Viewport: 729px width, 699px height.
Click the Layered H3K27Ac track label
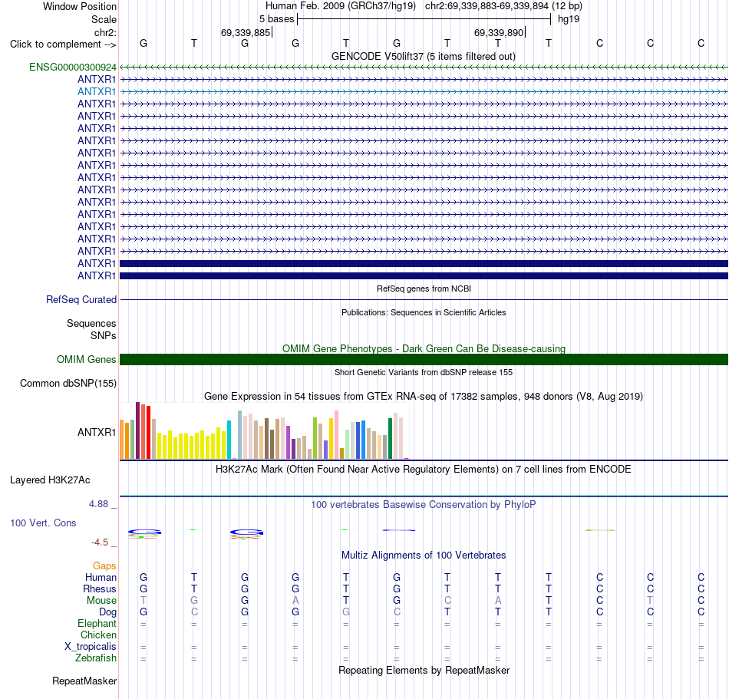[50, 480]
